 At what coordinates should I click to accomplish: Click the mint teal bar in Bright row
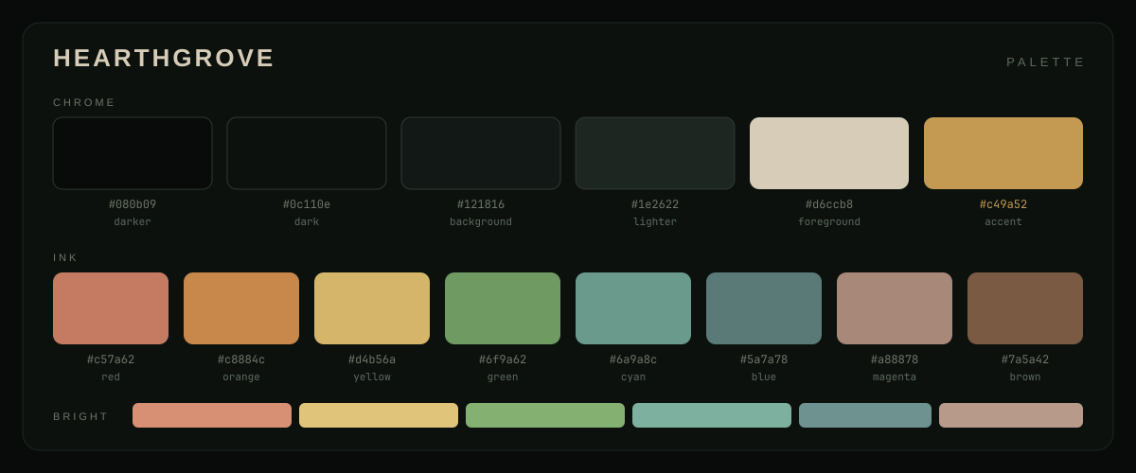click(x=712, y=415)
